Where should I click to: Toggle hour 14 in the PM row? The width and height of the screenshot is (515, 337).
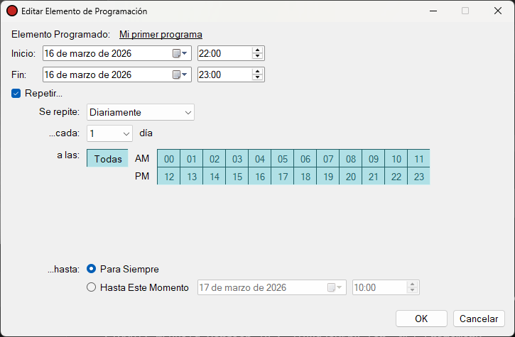coord(214,176)
